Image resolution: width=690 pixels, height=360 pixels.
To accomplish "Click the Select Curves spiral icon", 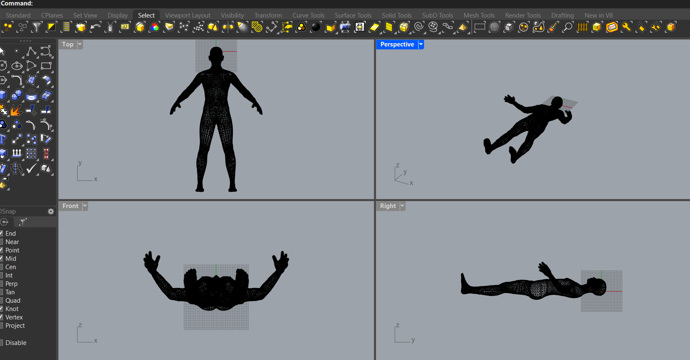I will pos(419,27).
